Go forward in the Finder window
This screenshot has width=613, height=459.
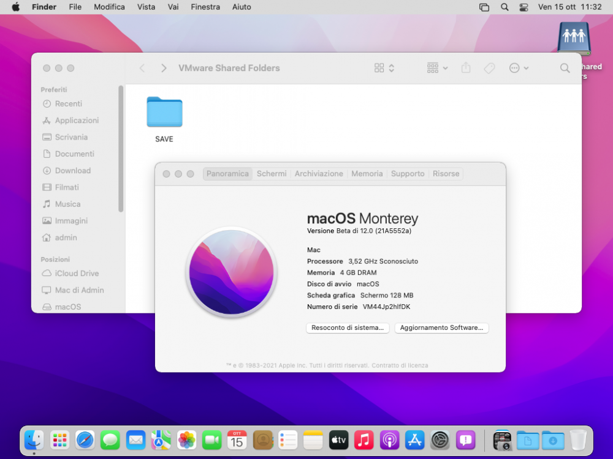tap(164, 68)
